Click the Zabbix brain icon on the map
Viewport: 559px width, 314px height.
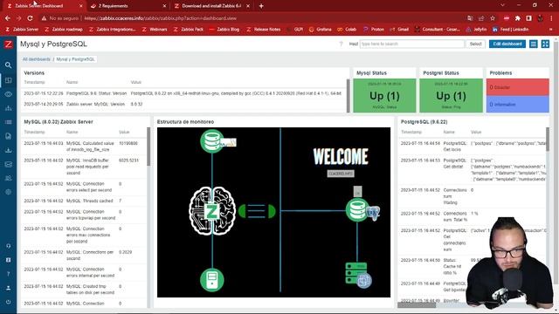212,211
